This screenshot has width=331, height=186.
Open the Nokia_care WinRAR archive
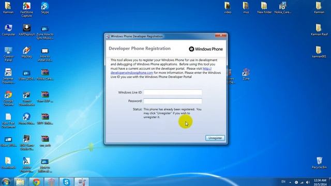click(x=45, y=74)
